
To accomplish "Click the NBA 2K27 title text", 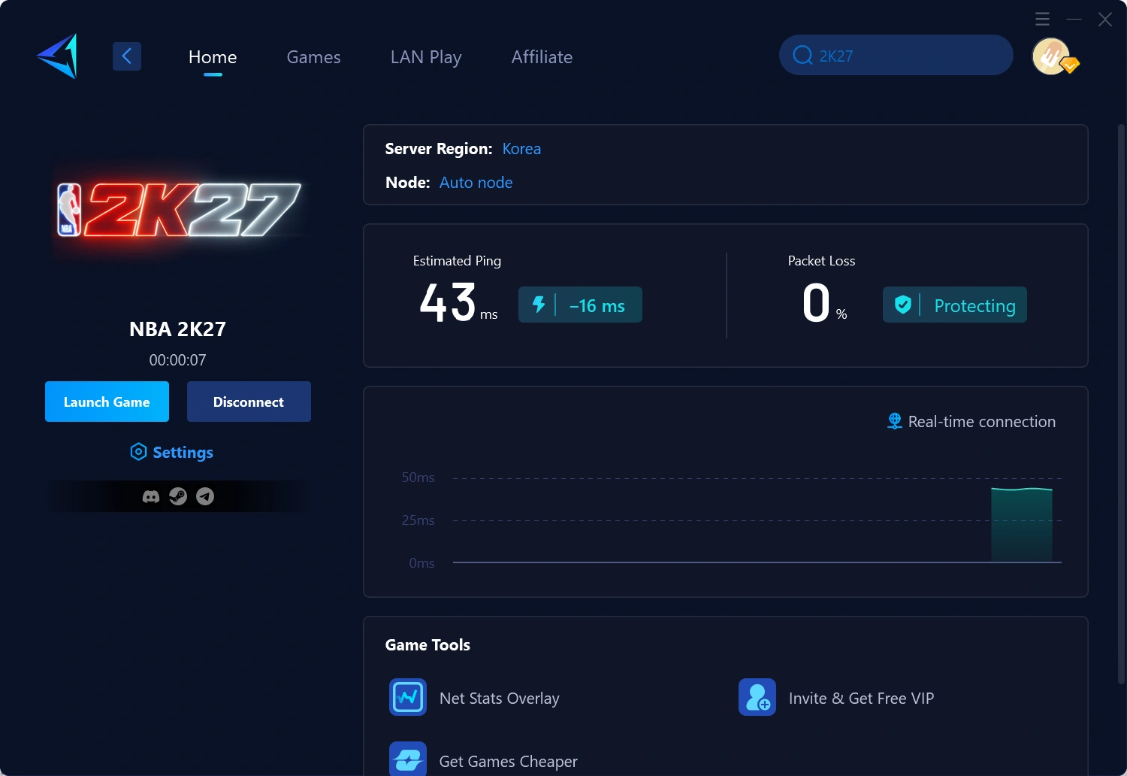I will [177, 329].
